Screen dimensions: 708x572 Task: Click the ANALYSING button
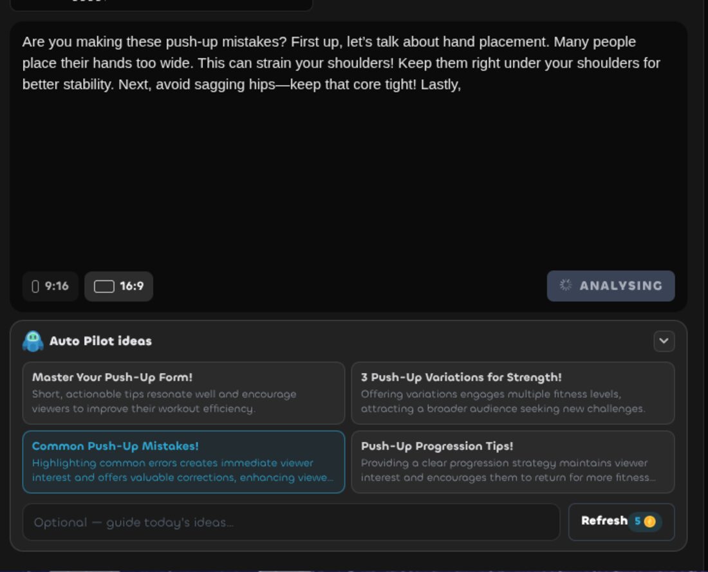pyautogui.click(x=611, y=286)
